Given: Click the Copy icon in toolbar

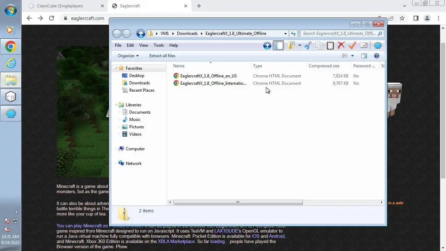Looking at the screenshot, I should 319,45.
